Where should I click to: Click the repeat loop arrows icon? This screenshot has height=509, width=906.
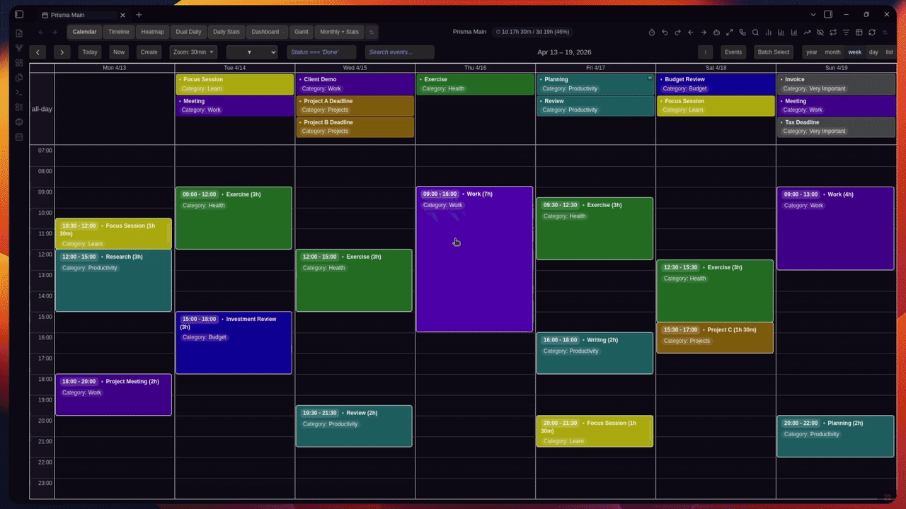(x=833, y=33)
